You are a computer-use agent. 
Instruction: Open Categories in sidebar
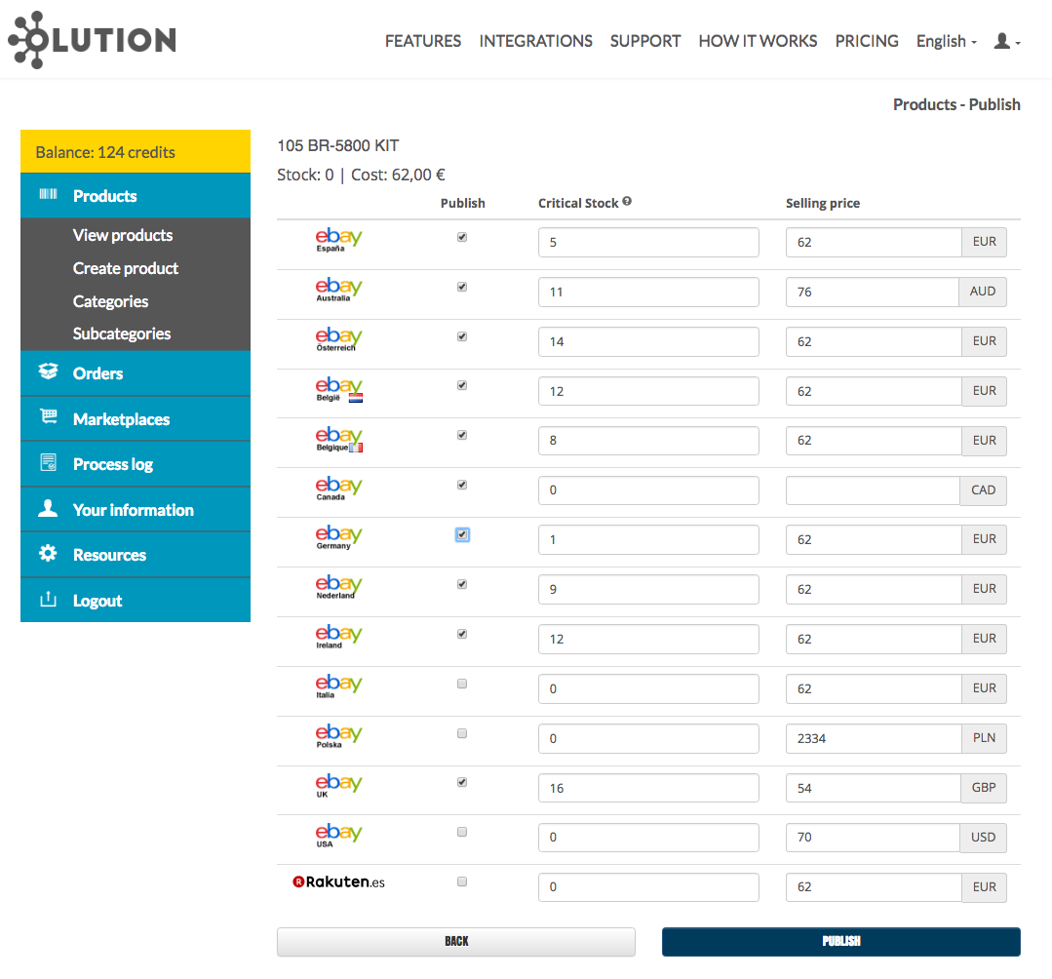[x=111, y=301]
